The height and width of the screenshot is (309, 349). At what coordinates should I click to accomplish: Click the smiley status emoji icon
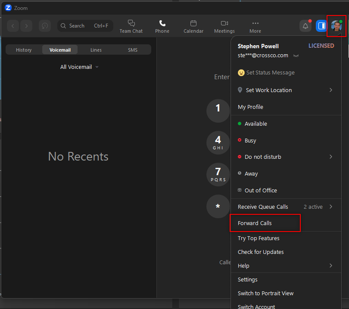(241, 73)
